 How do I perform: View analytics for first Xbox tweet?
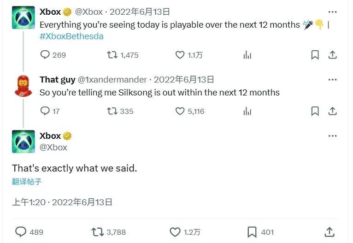tap(247, 55)
